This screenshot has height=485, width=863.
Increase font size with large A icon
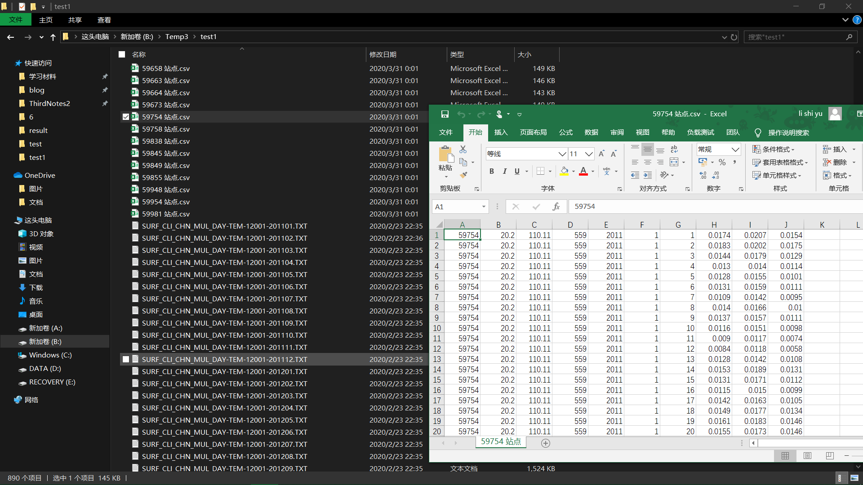coord(602,154)
